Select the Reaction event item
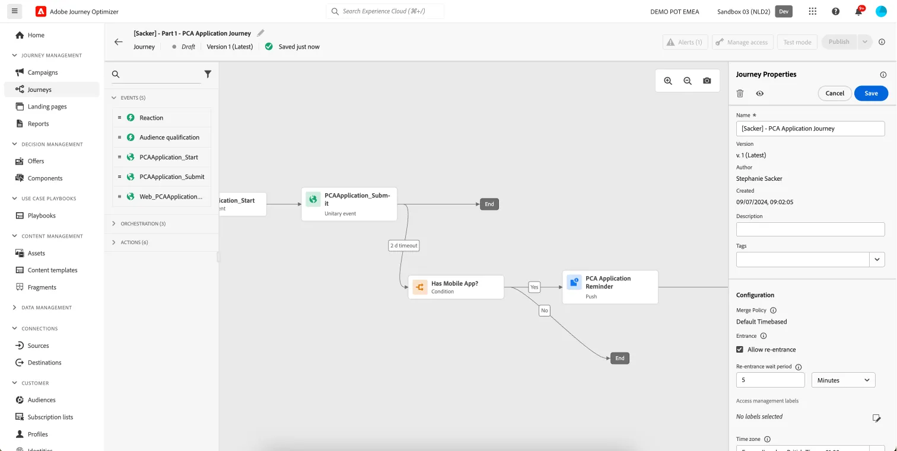 [162, 118]
